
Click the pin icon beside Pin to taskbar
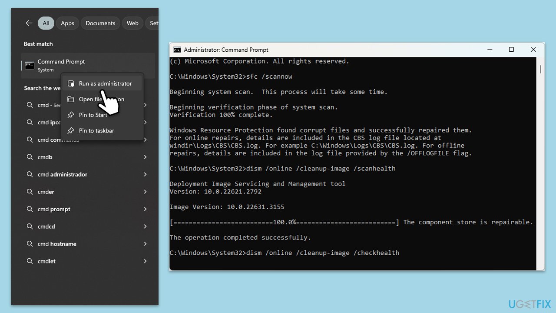[x=71, y=130]
